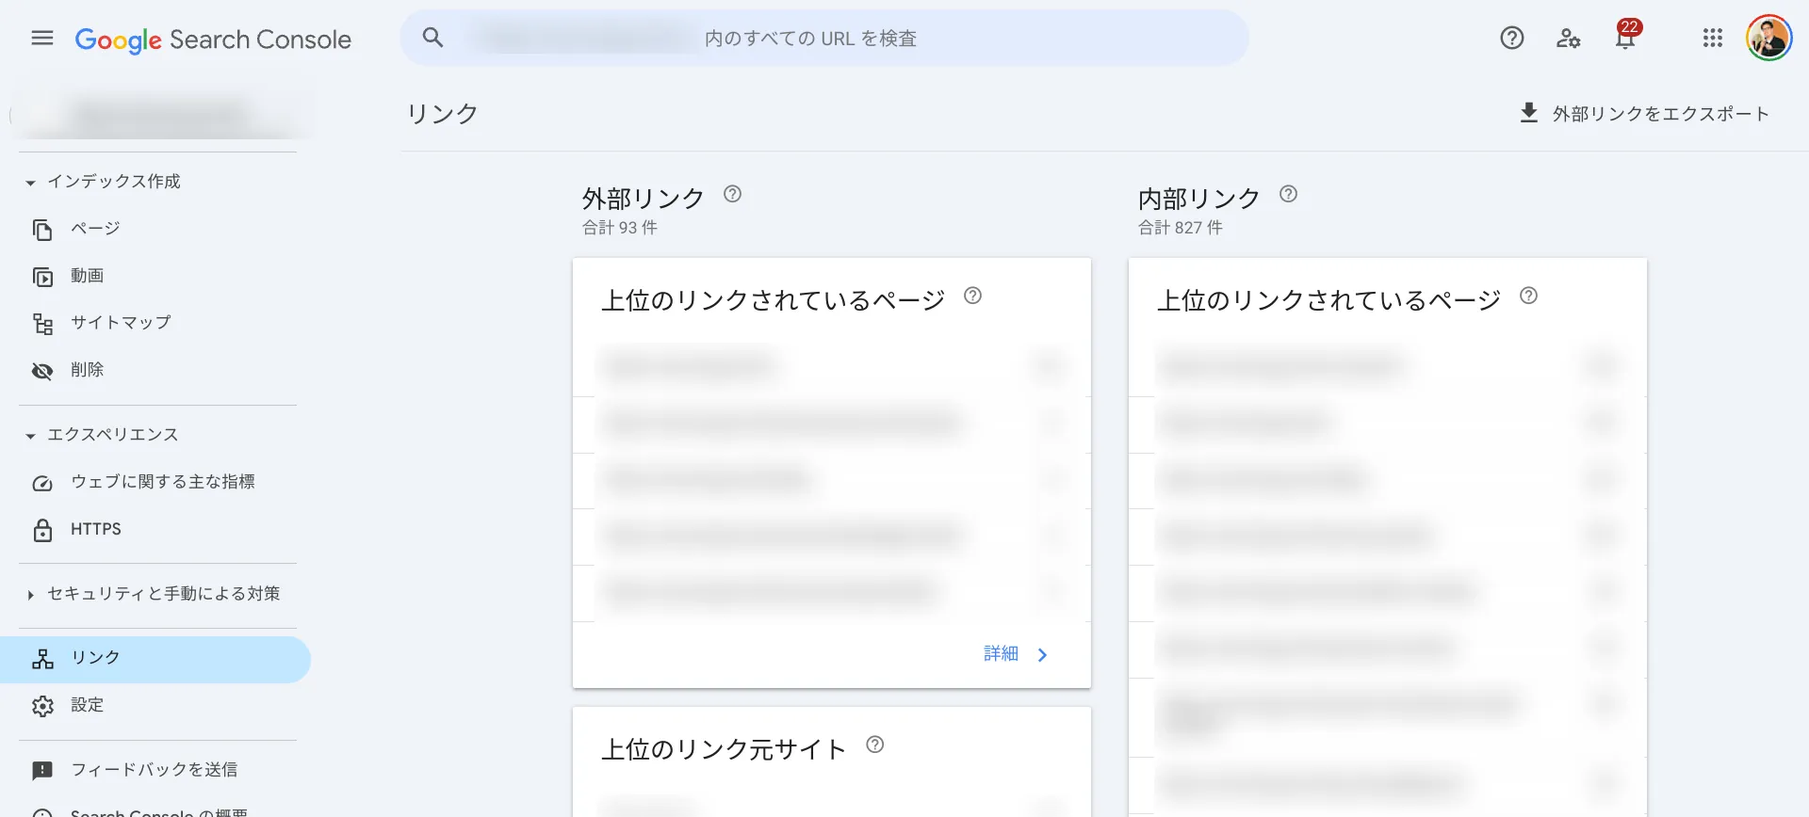Open ウェブに関する主な指標 report
The height and width of the screenshot is (817, 1809).
pos(162,482)
